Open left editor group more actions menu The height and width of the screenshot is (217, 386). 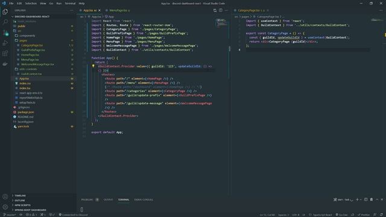[226, 10]
